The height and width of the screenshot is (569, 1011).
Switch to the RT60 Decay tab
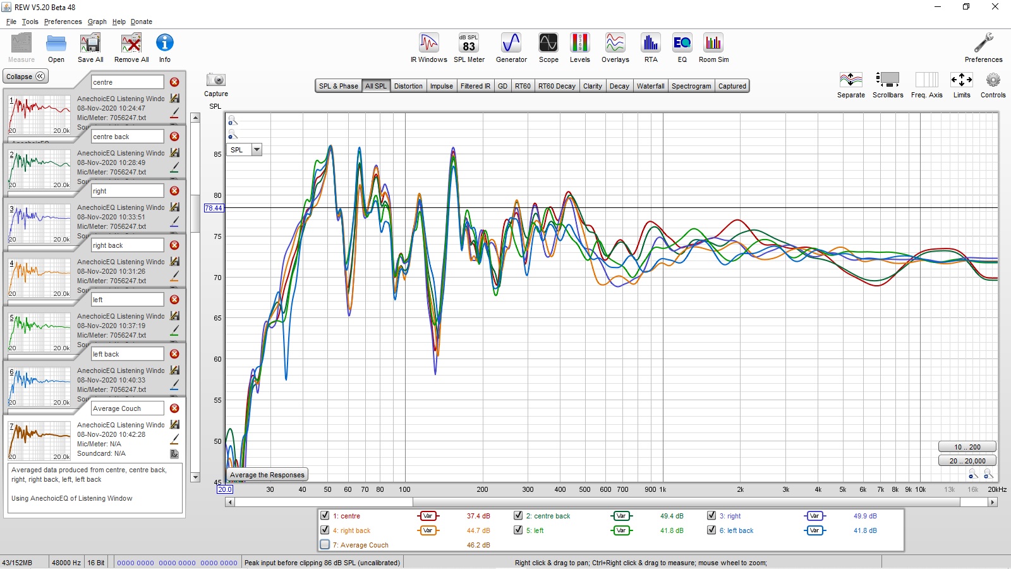coord(557,86)
